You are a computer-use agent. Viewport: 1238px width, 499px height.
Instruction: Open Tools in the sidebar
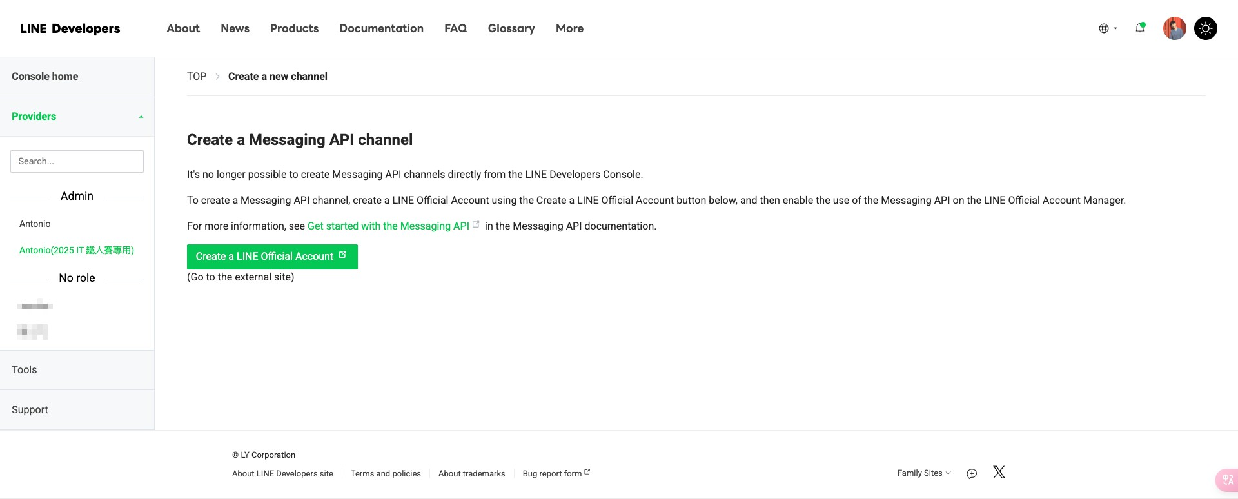[x=77, y=370]
